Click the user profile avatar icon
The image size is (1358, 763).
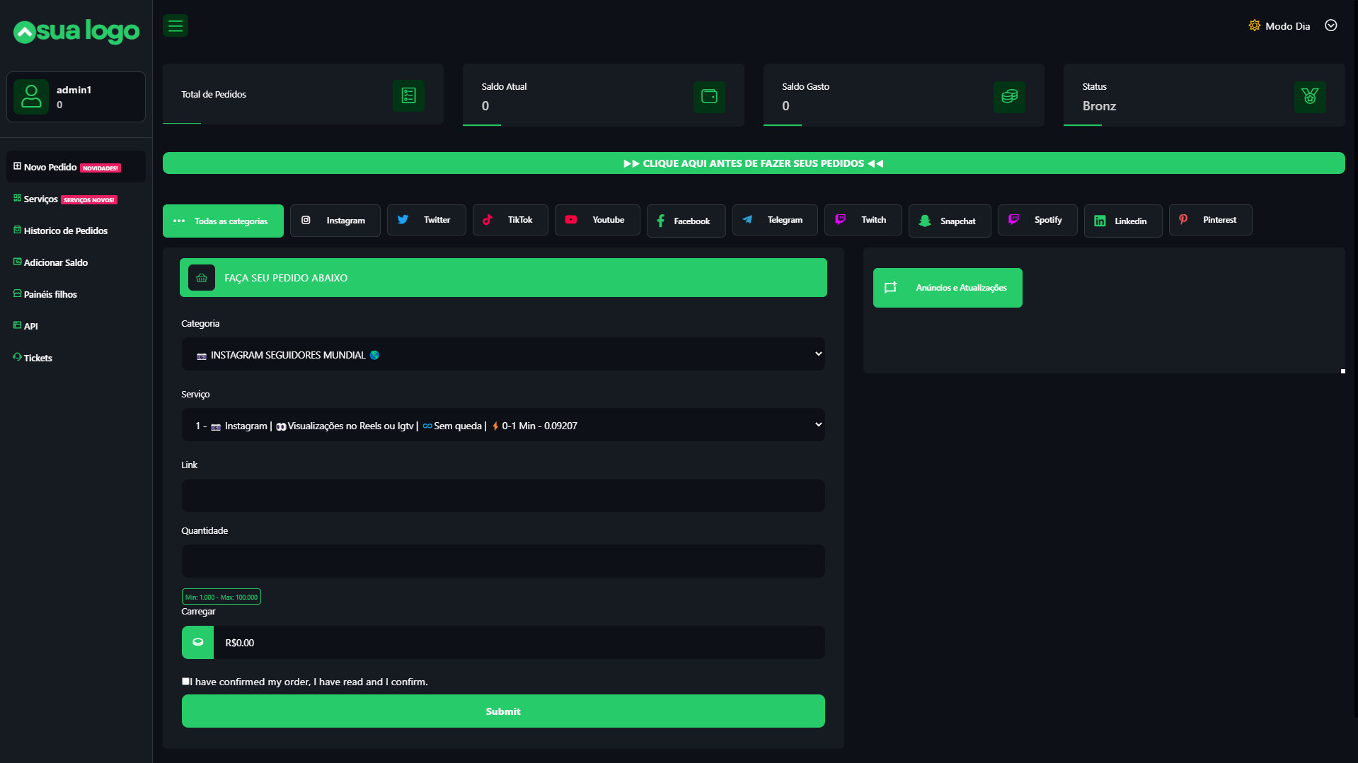[x=31, y=96]
